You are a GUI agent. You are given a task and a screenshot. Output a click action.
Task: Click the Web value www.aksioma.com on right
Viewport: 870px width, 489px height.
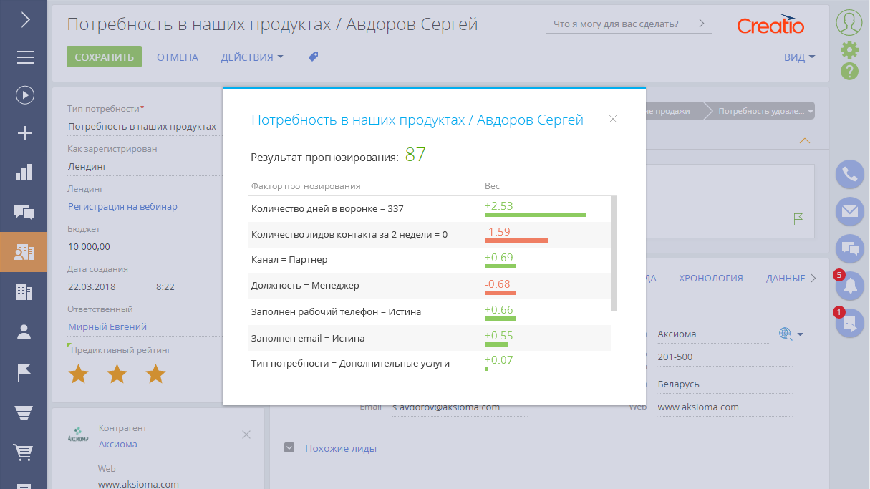698,407
